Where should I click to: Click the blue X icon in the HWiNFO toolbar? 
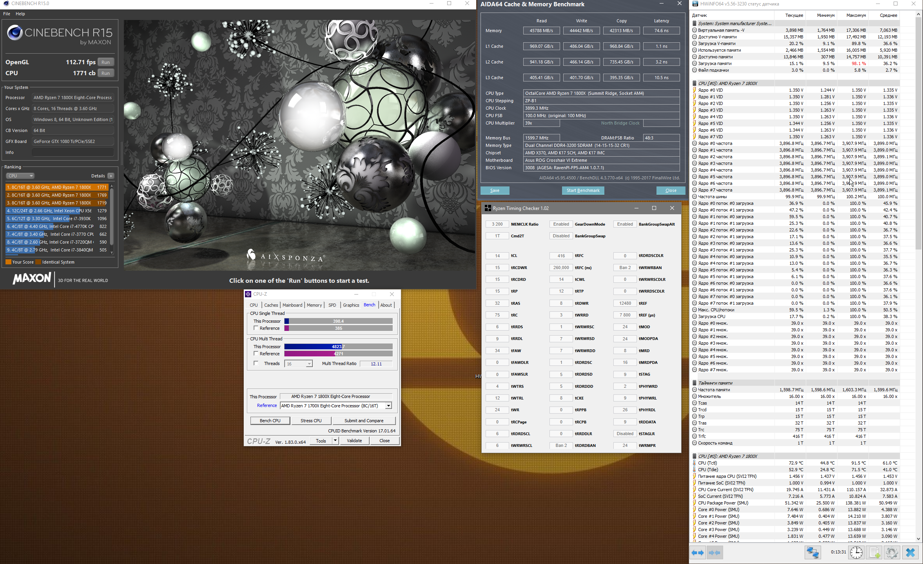click(910, 553)
